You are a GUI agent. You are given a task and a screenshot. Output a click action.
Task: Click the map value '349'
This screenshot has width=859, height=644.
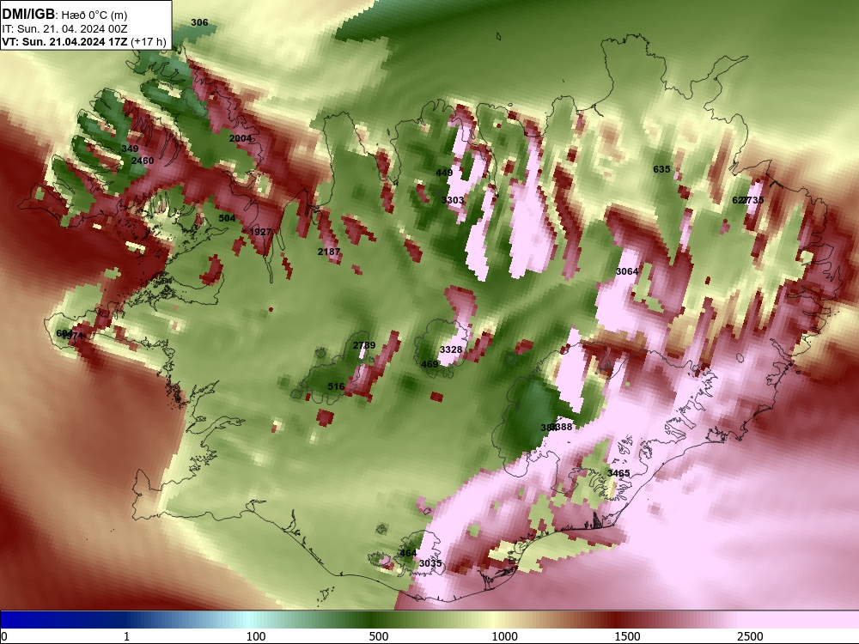(x=130, y=149)
